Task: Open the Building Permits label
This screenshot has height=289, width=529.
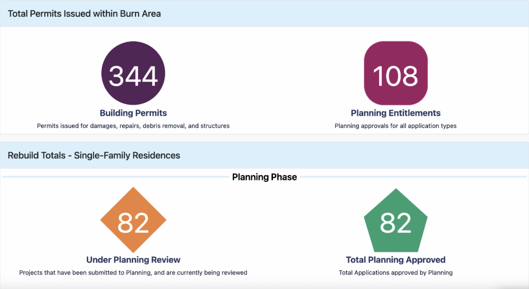Action: pos(133,113)
